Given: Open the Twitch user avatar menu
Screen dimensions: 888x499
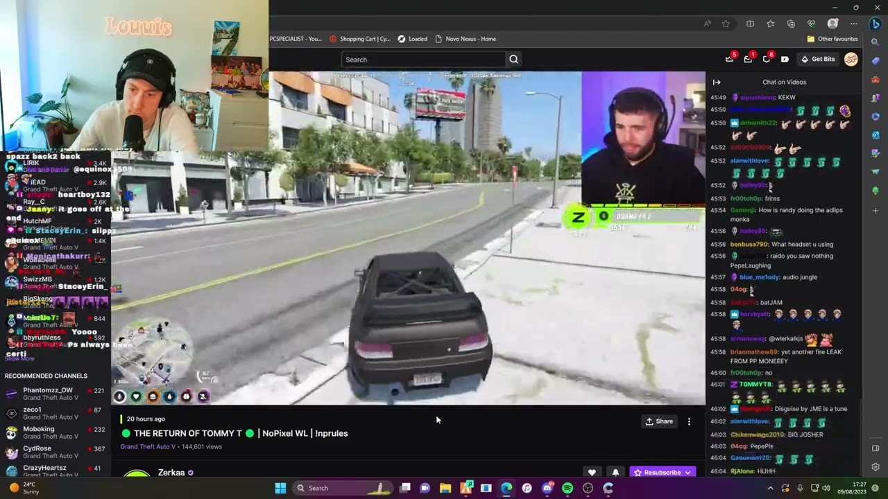Looking at the screenshot, I should (851, 59).
